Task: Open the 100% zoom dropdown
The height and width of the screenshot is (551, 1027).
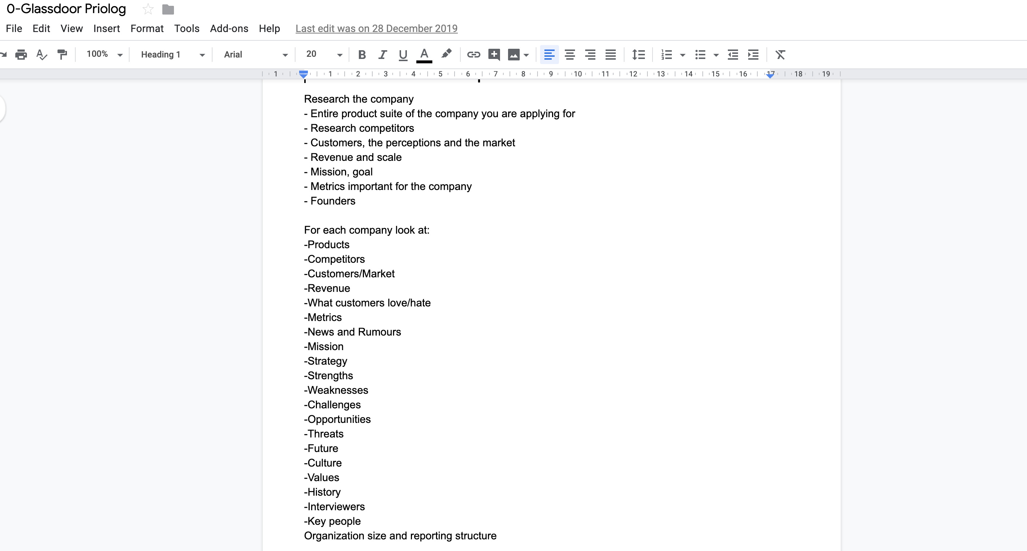Action: (x=104, y=54)
